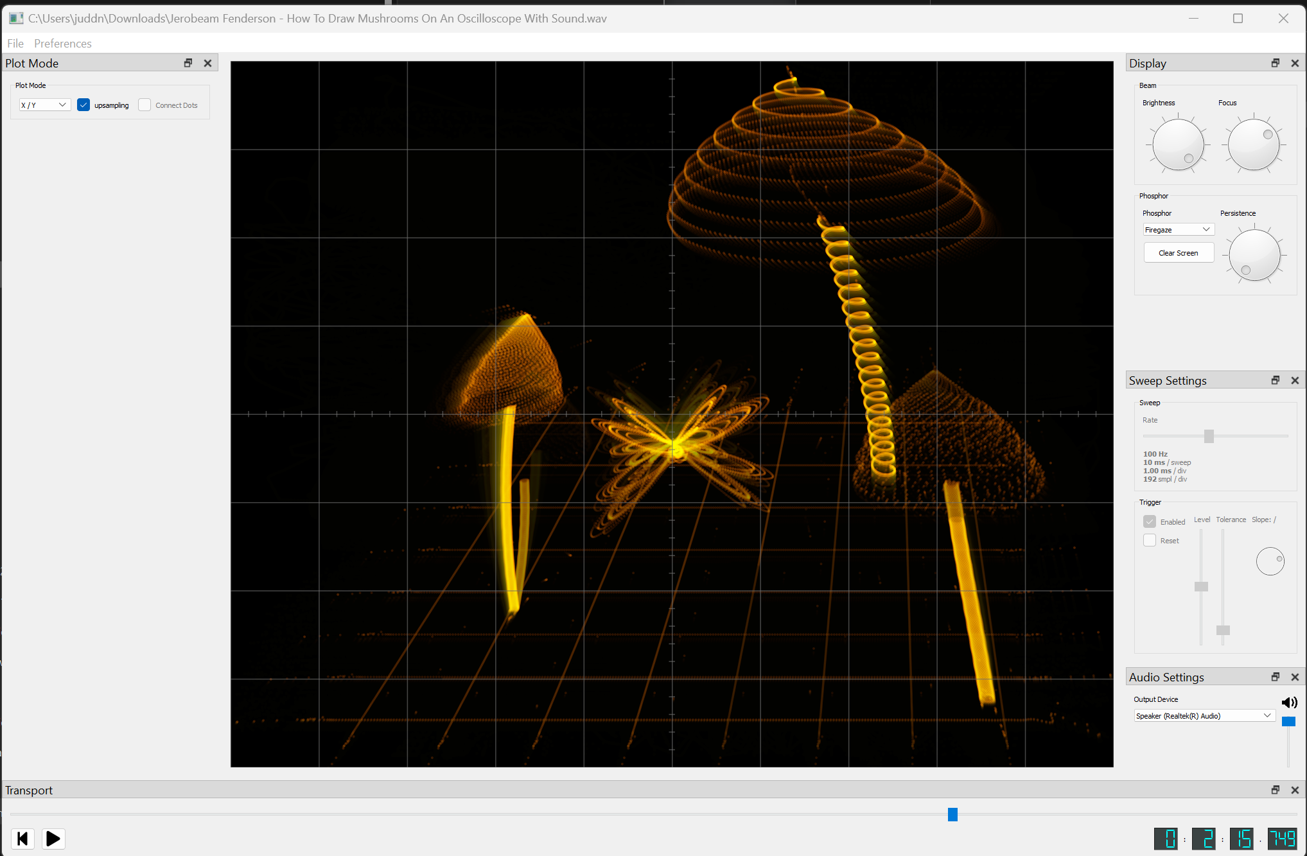The width and height of the screenshot is (1307, 856).
Task: Click the Clear Screen button
Action: pos(1178,253)
